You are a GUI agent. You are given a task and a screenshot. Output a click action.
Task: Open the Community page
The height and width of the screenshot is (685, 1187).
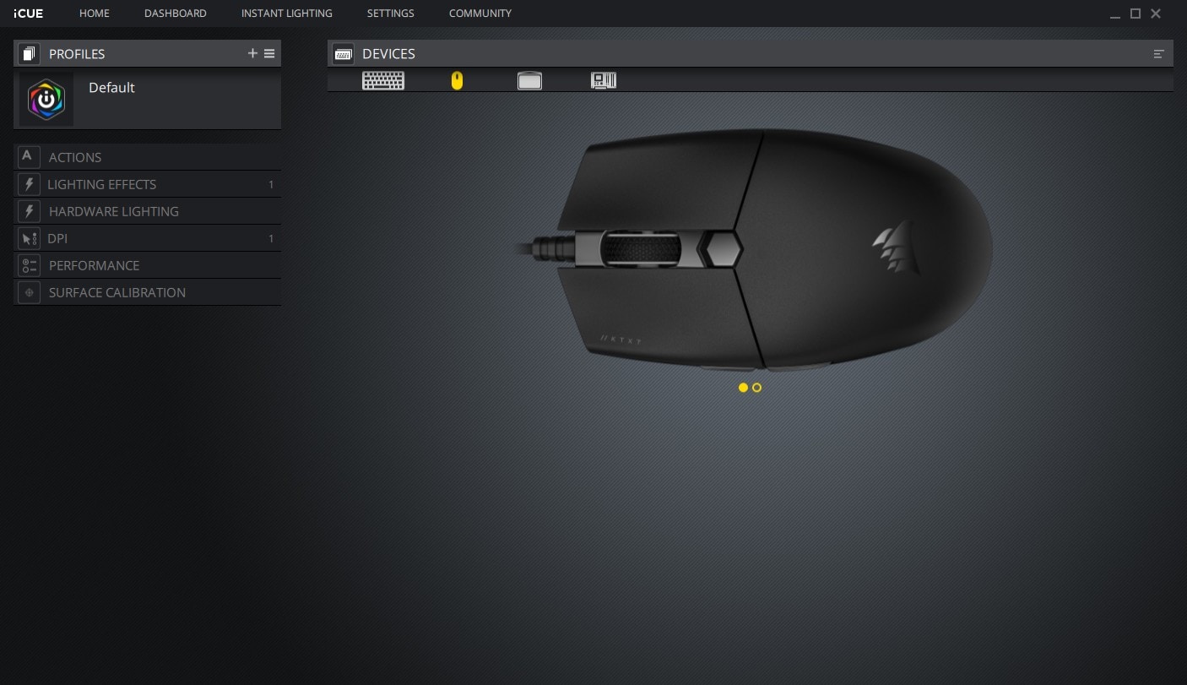pyautogui.click(x=480, y=14)
